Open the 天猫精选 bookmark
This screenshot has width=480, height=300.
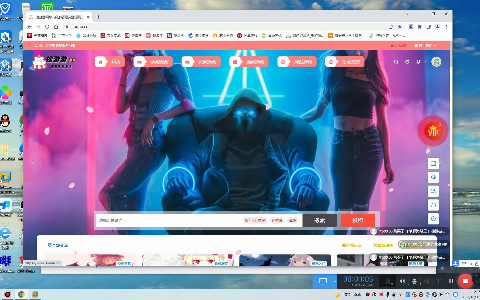pos(37,36)
